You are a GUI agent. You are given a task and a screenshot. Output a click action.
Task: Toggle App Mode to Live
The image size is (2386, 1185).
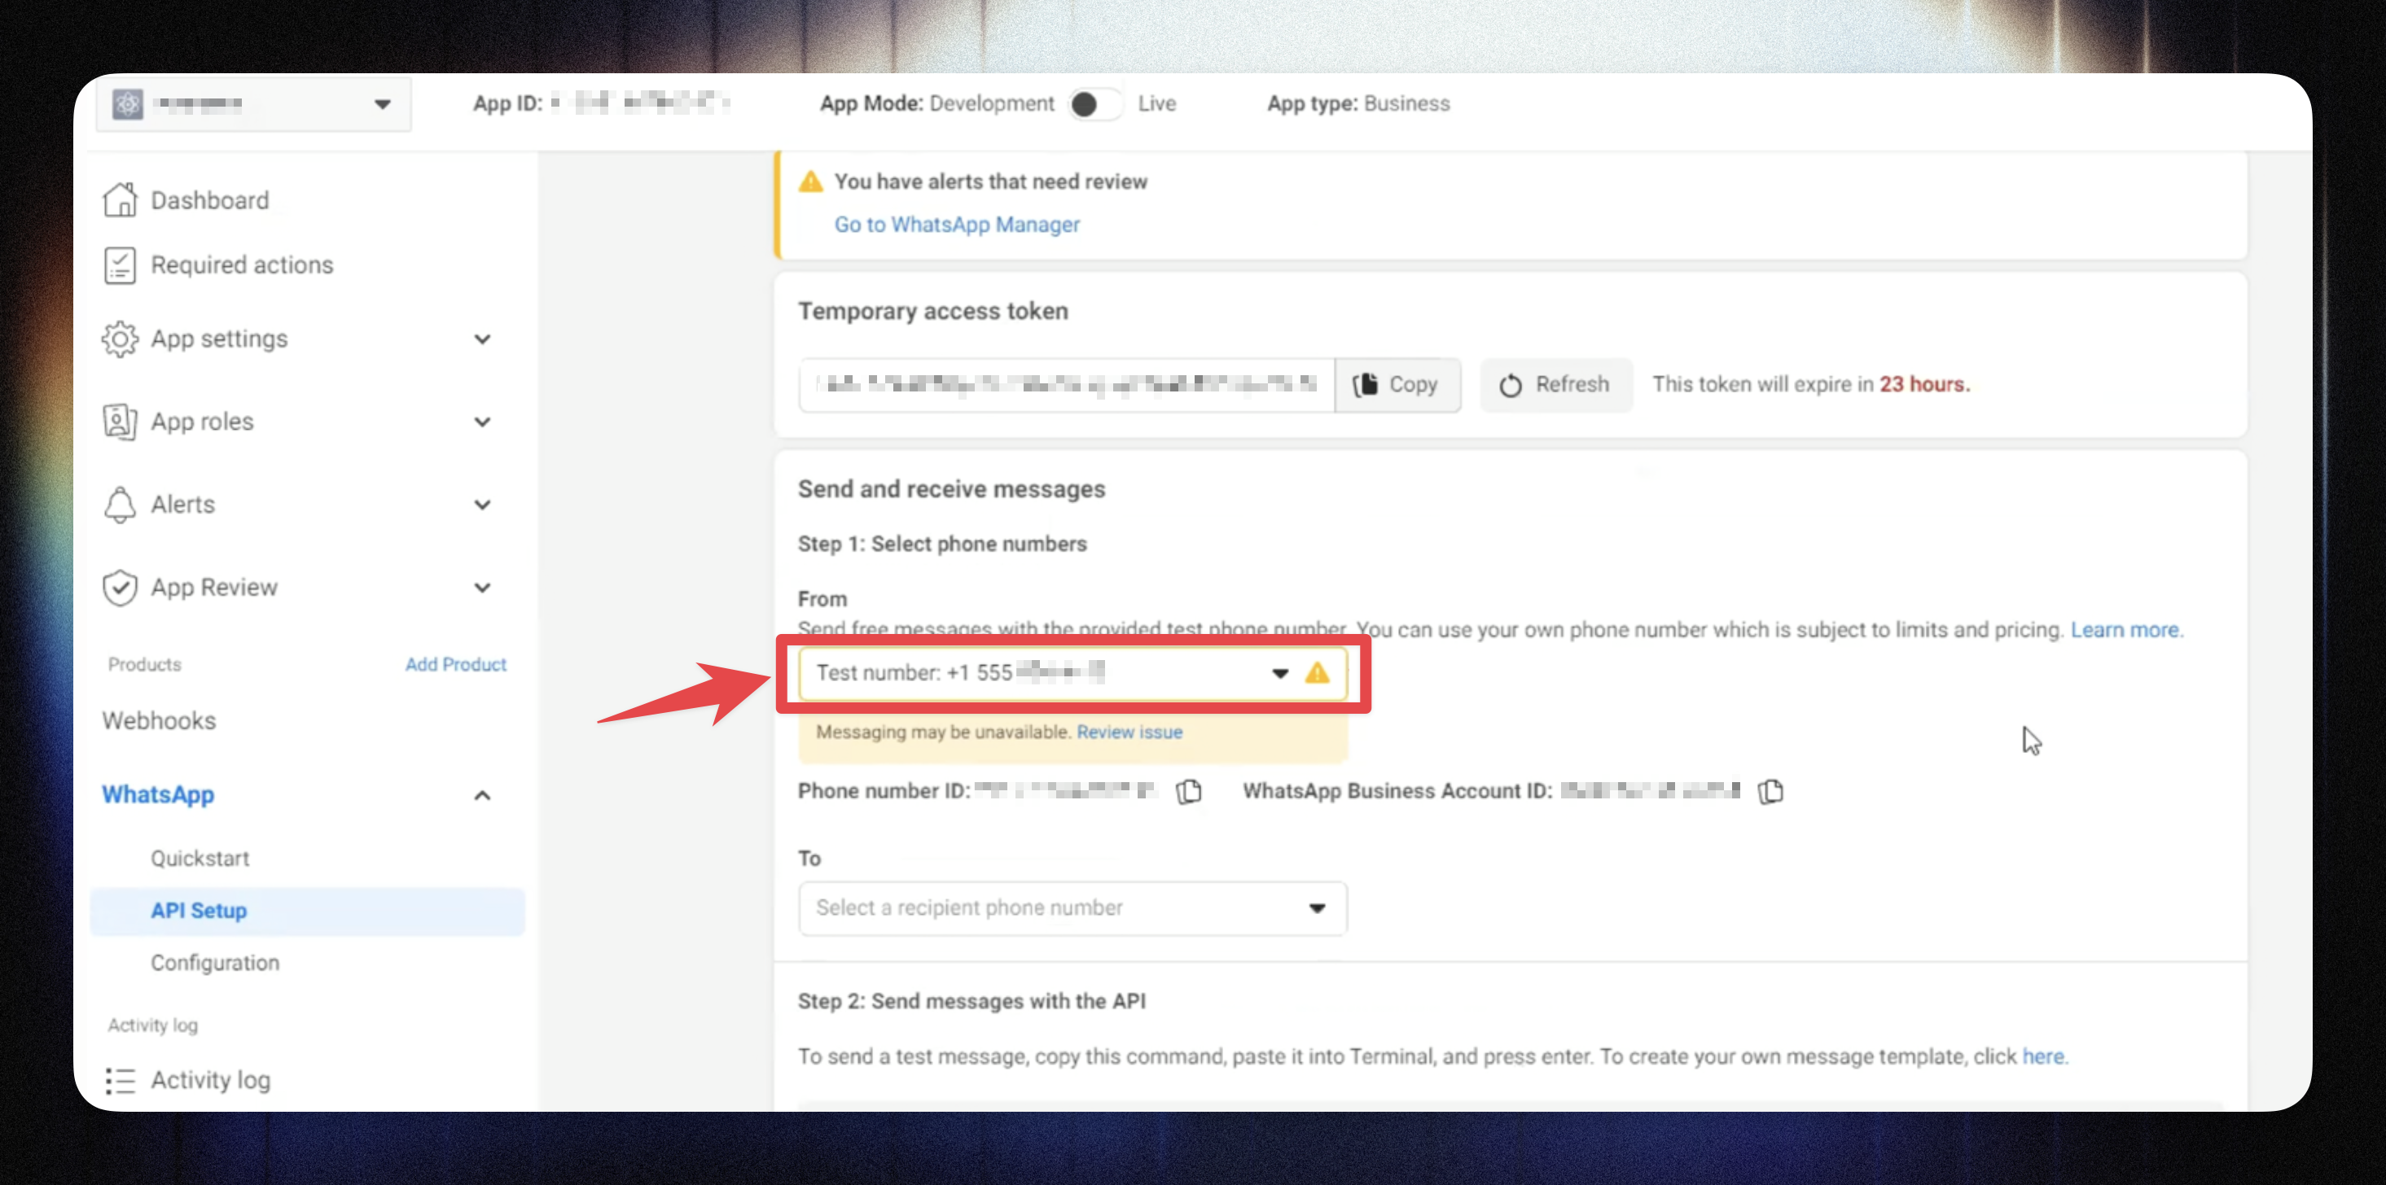click(1094, 103)
